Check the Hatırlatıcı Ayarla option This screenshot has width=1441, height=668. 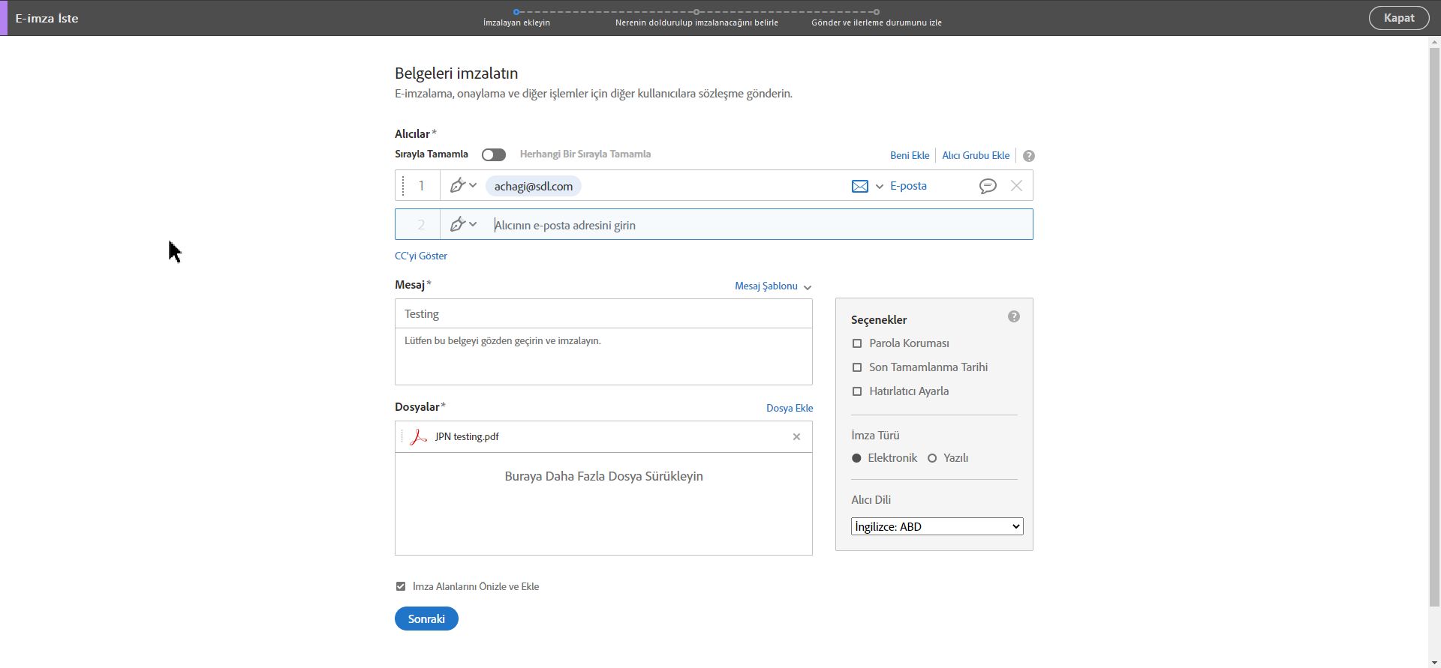coord(857,391)
